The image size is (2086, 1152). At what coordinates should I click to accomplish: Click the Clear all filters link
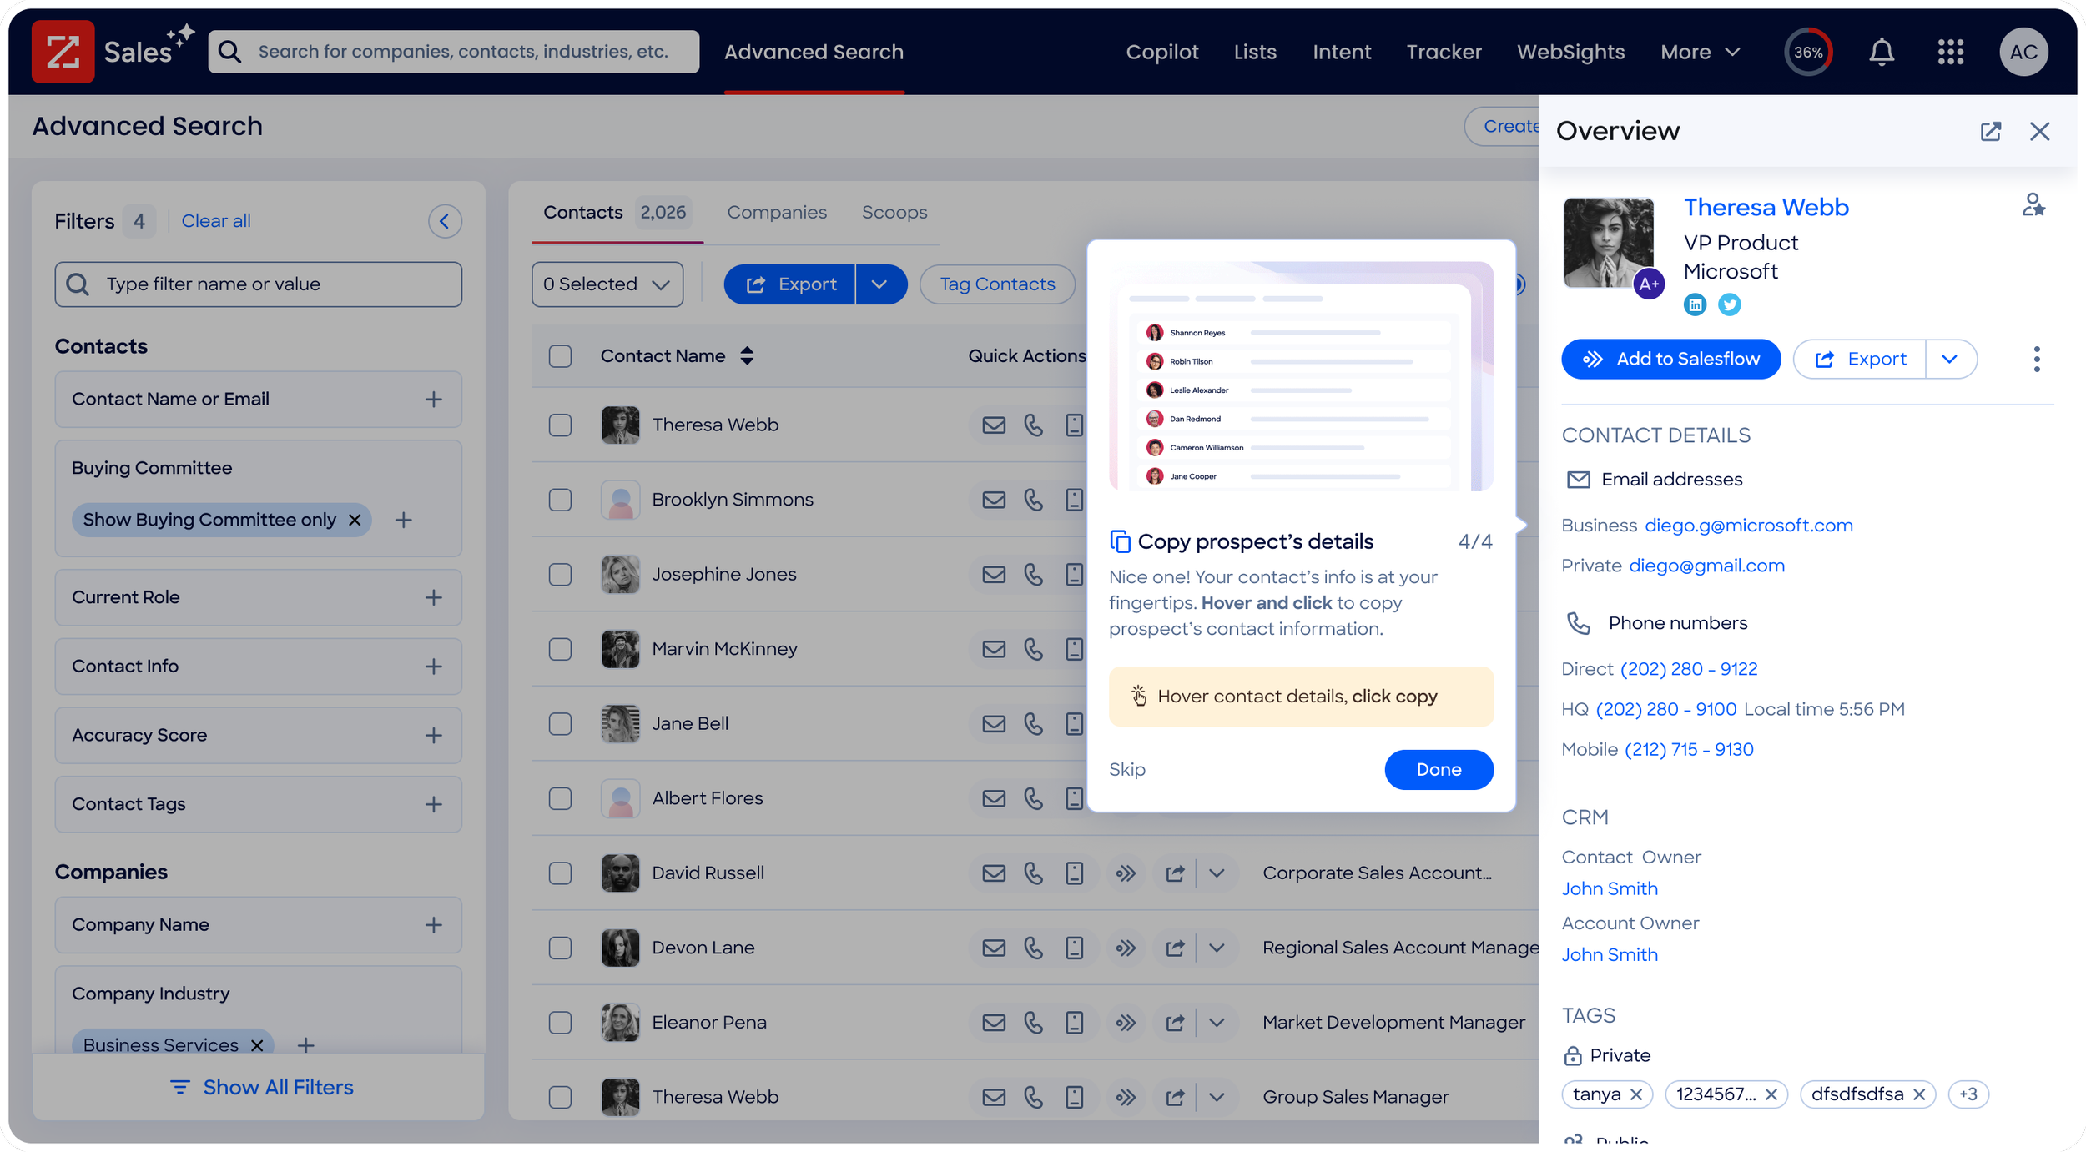click(215, 221)
